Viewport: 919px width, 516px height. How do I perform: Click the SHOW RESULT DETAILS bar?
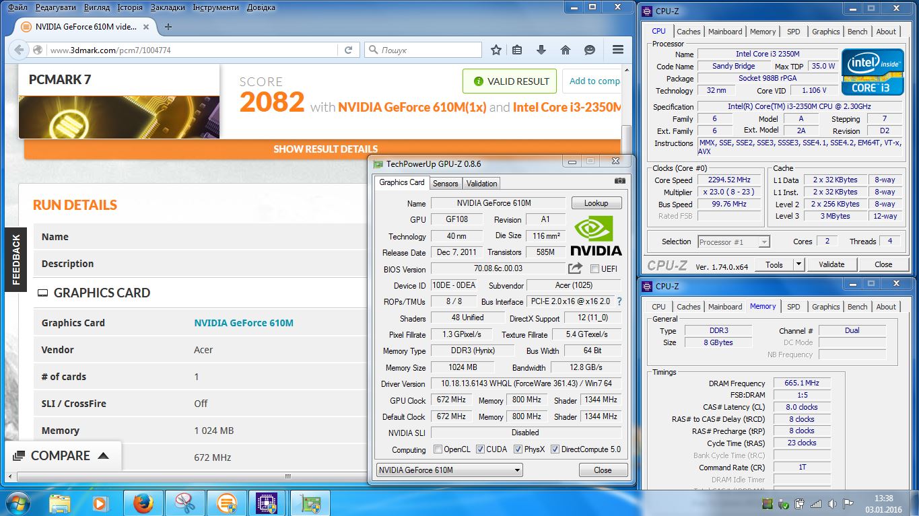tap(325, 149)
